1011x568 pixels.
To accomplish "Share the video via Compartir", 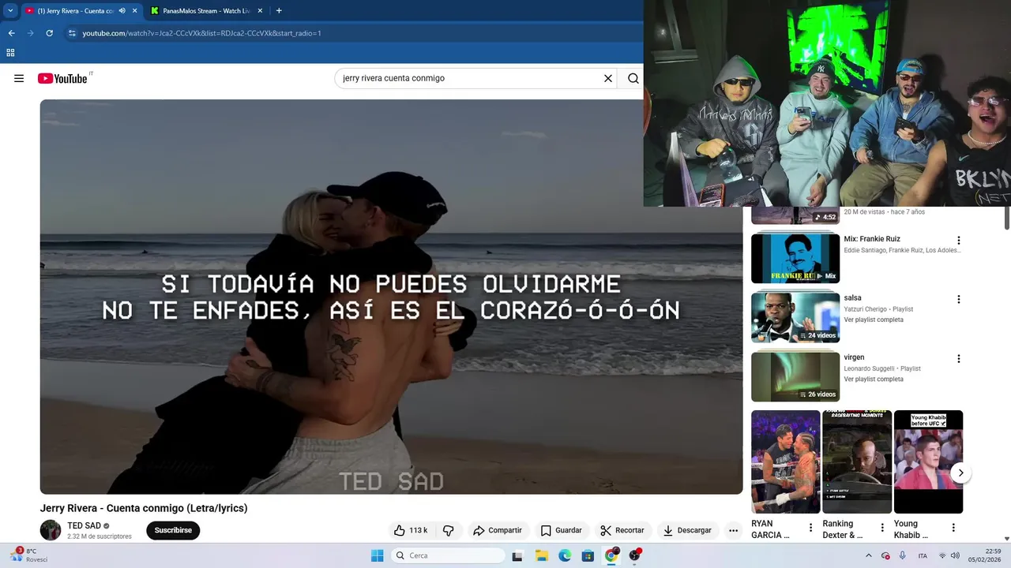I will pyautogui.click(x=498, y=530).
